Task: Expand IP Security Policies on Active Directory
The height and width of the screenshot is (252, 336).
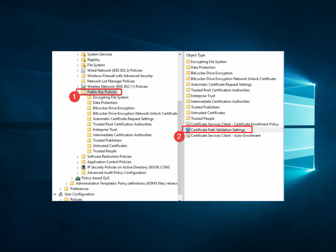Action: point(78,167)
